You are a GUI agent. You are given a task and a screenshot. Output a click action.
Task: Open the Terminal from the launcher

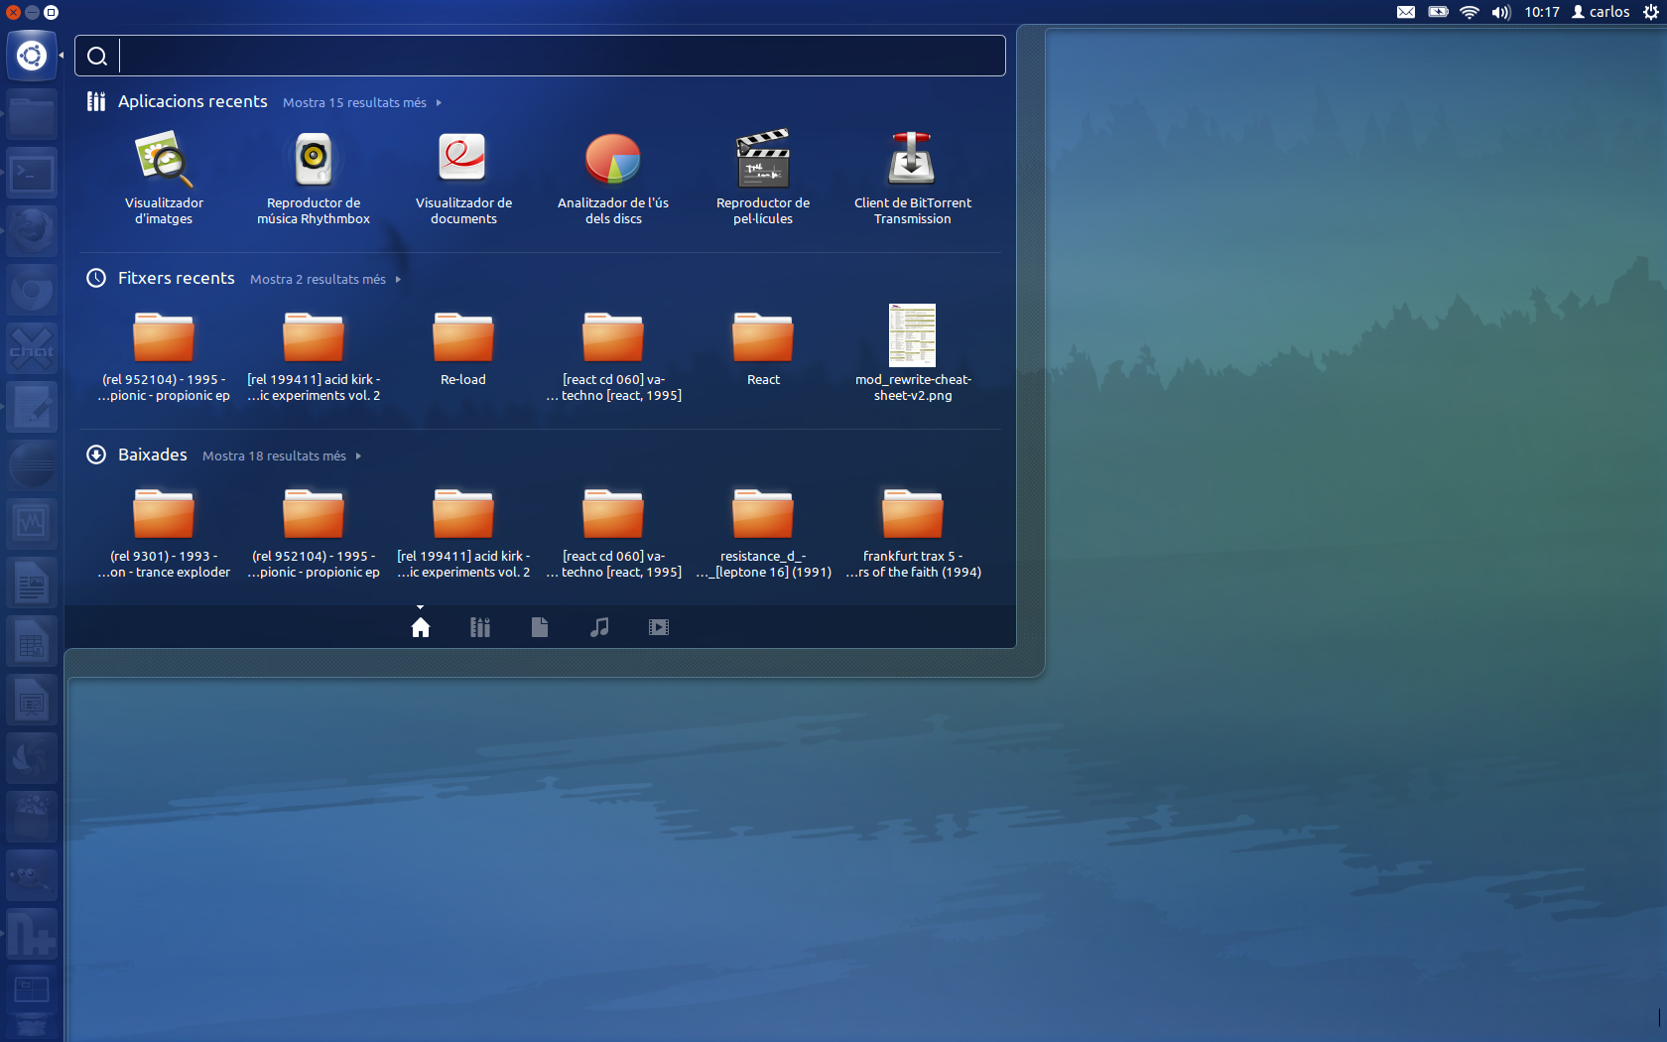click(x=32, y=173)
